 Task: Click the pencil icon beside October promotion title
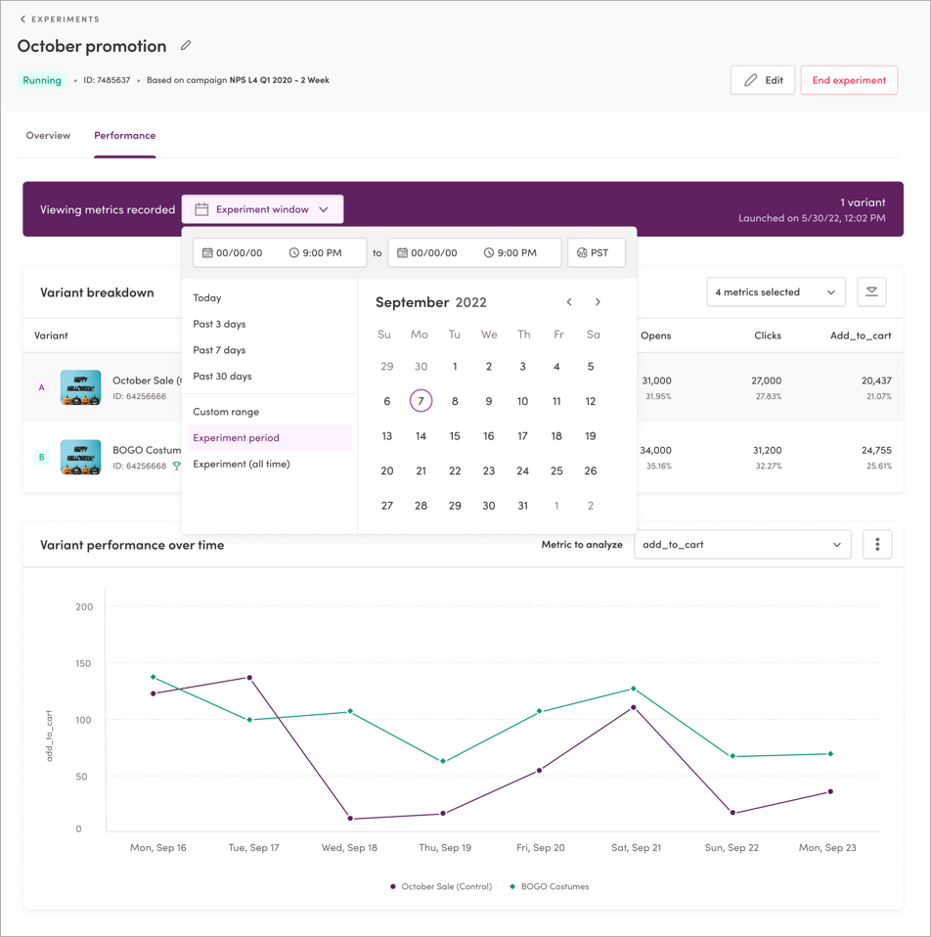pyautogui.click(x=186, y=45)
